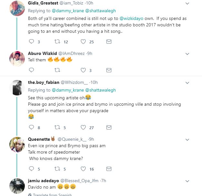Retweet the Gidis_Greatest tweet
Image resolution: width=202 pixels, height=196 pixels.
(x=57, y=41)
